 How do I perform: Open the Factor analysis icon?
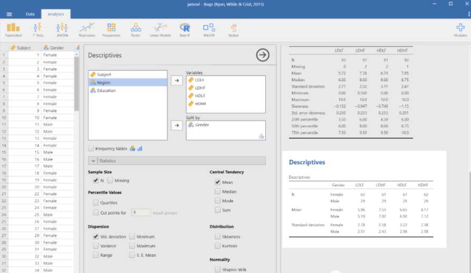135,30
